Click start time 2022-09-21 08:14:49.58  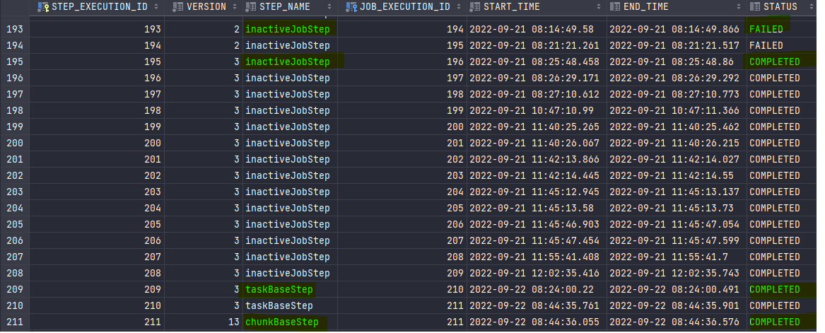click(x=532, y=29)
